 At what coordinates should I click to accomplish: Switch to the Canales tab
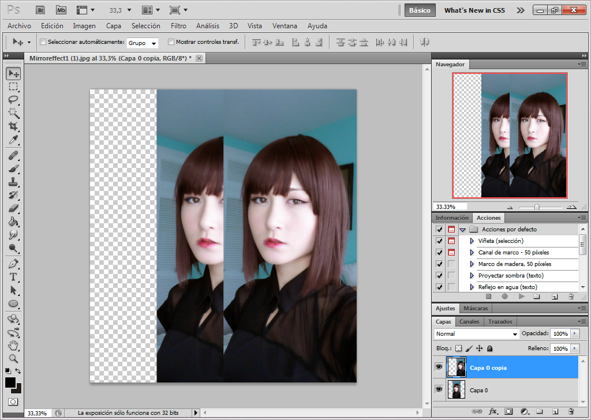pyautogui.click(x=469, y=322)
